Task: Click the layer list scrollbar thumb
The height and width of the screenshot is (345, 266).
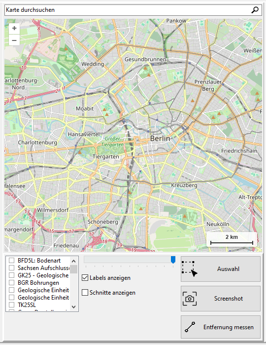Action: [73, 269]
